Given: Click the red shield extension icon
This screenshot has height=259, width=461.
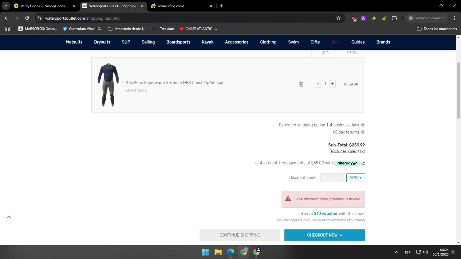Looking at the screenshot, I should pyautogui.click(x=353, y=18).
